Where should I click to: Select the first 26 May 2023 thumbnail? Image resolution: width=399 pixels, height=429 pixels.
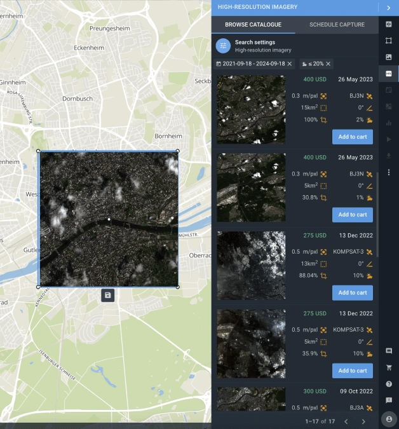click(x=251, y=109)
